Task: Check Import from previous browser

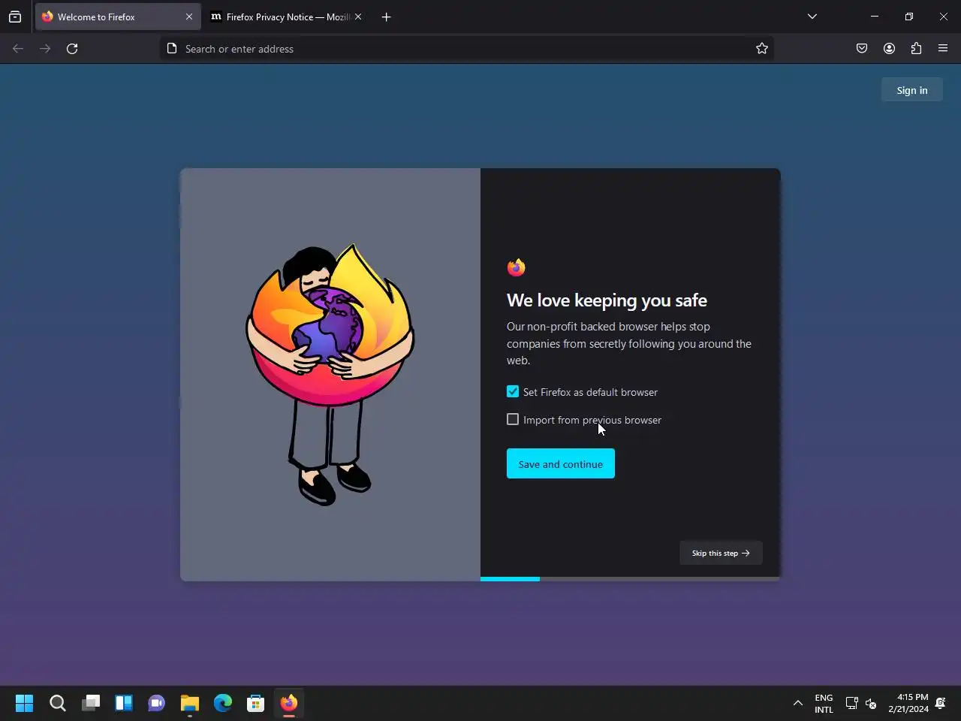Action: point(513,419)
